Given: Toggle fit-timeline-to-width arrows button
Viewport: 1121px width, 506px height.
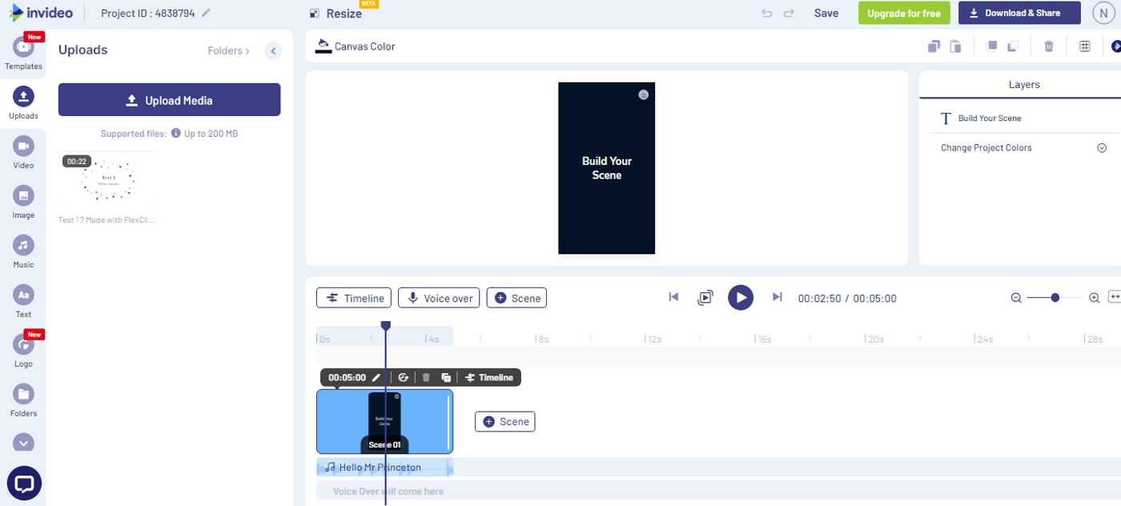Looking at the screenshot, I should point(1114,297).
